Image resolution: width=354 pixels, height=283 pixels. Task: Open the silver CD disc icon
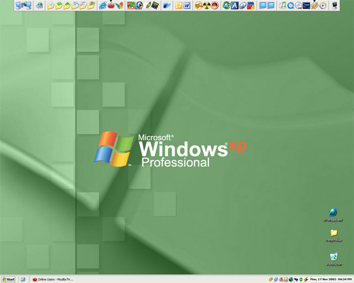299,5
